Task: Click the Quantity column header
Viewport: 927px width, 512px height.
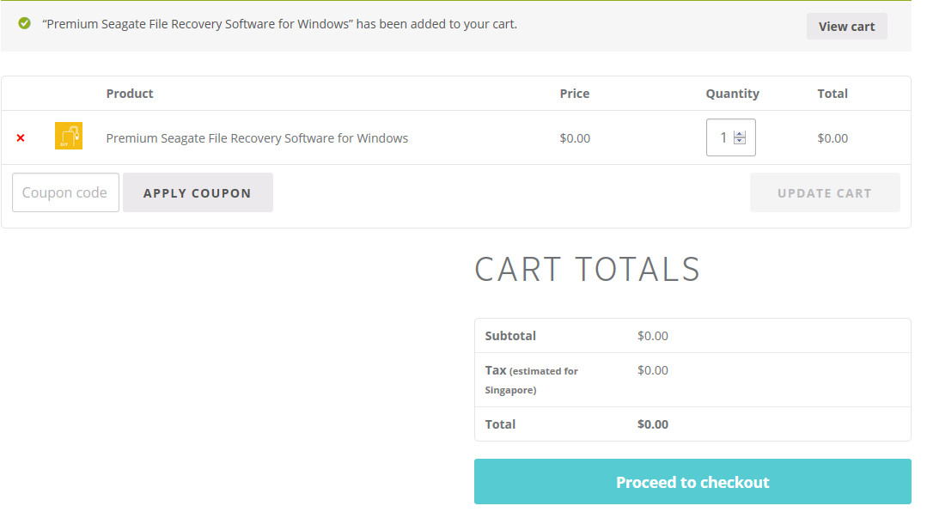Action: click(732, 94)
